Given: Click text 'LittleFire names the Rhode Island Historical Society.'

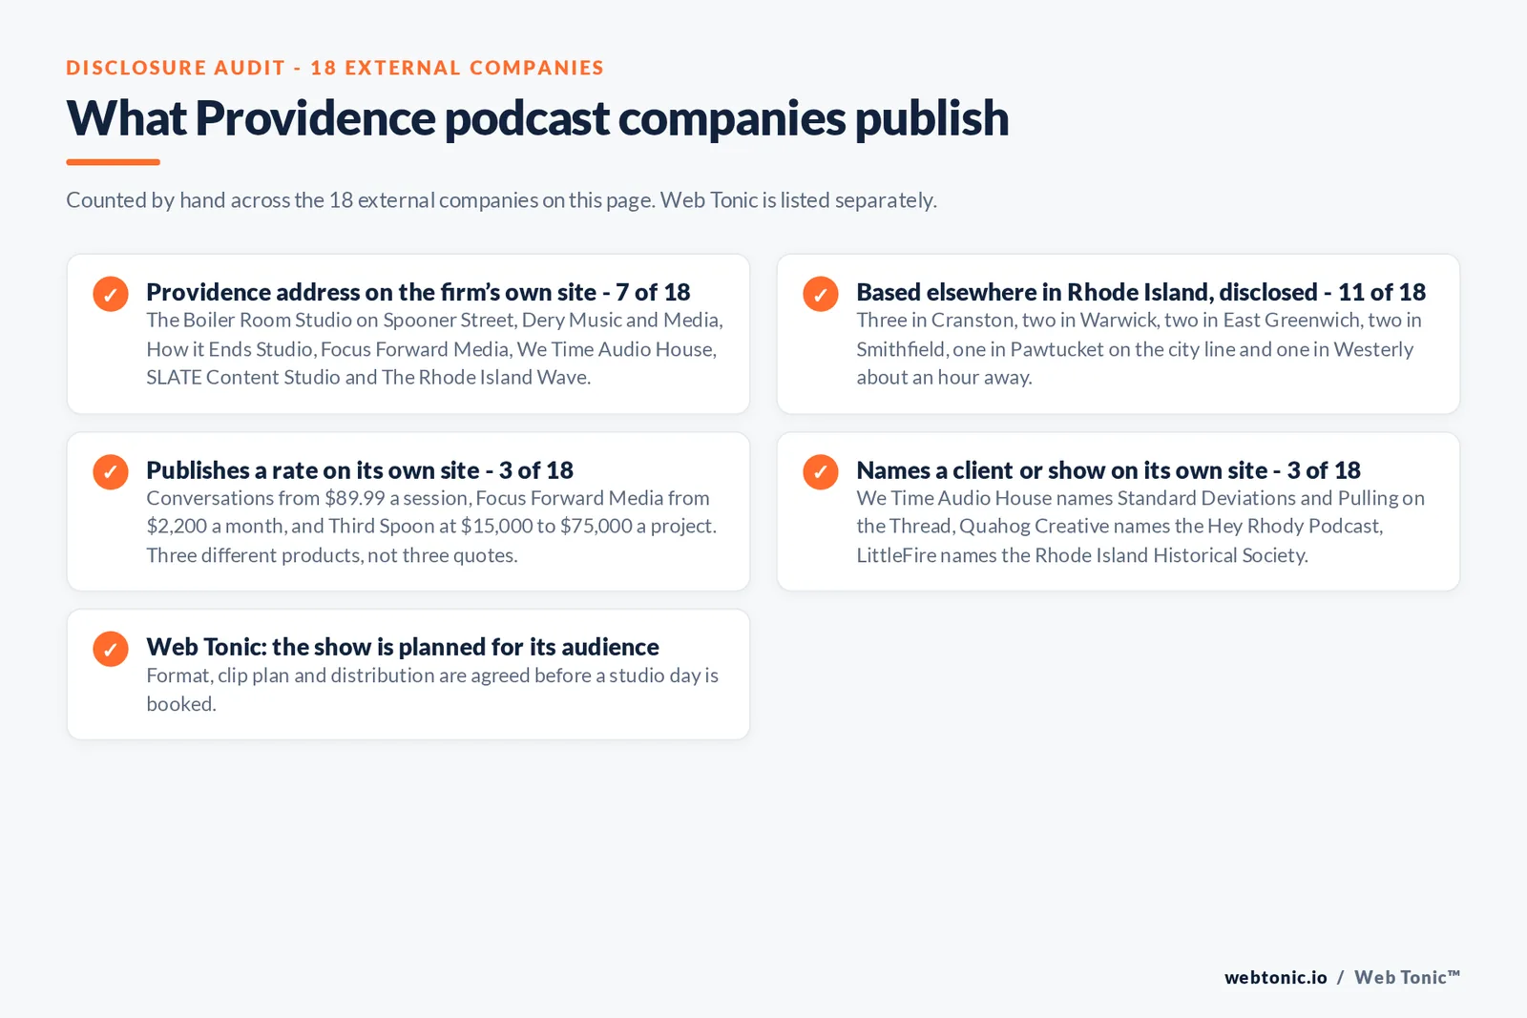Looking at the screenshot, I should click(x=1082, y=555).
